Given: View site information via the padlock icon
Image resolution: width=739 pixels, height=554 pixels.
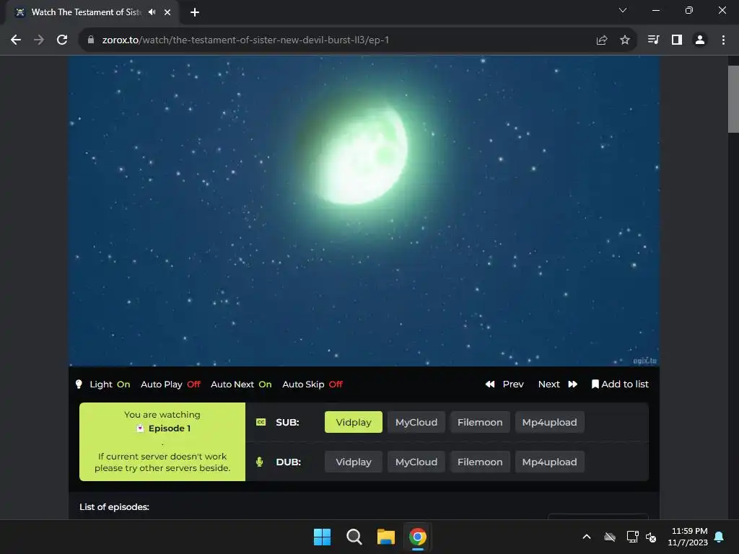Looking at the screenshot, I should (x=91, y=40).
